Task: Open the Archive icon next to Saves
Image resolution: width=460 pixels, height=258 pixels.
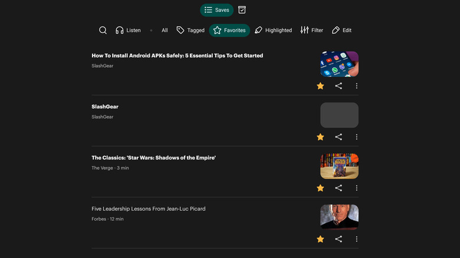Action: 242,10
